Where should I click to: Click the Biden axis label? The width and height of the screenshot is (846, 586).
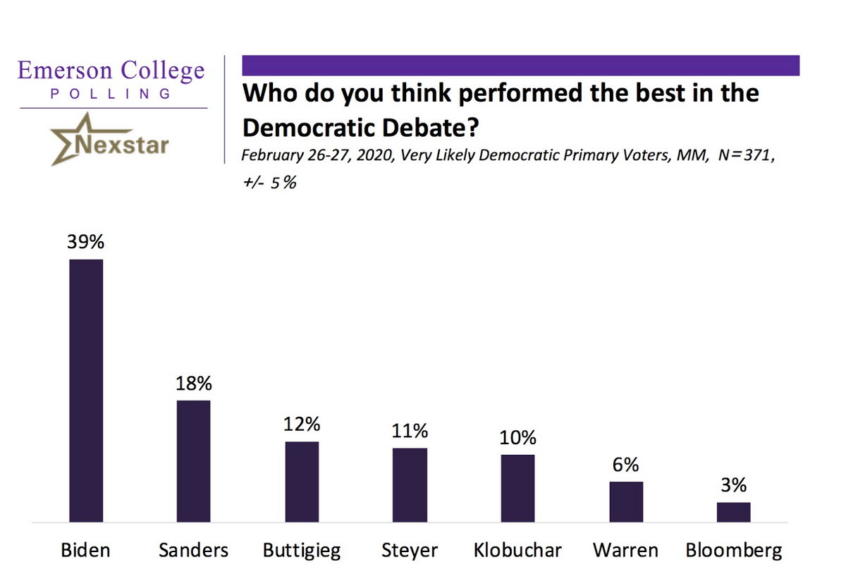[x=85, y=550]
